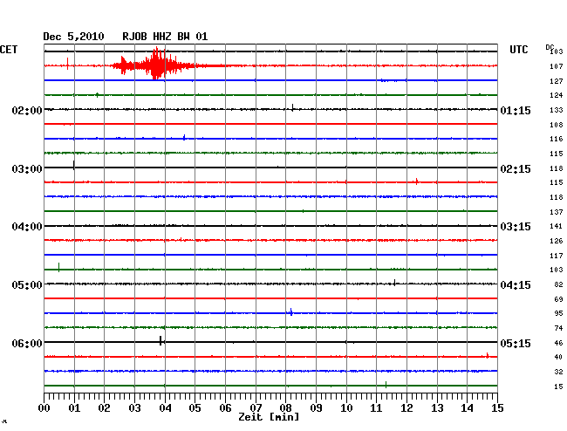
Task: Click the large red earthquake waveform burst
Action: tap(156, 65)
